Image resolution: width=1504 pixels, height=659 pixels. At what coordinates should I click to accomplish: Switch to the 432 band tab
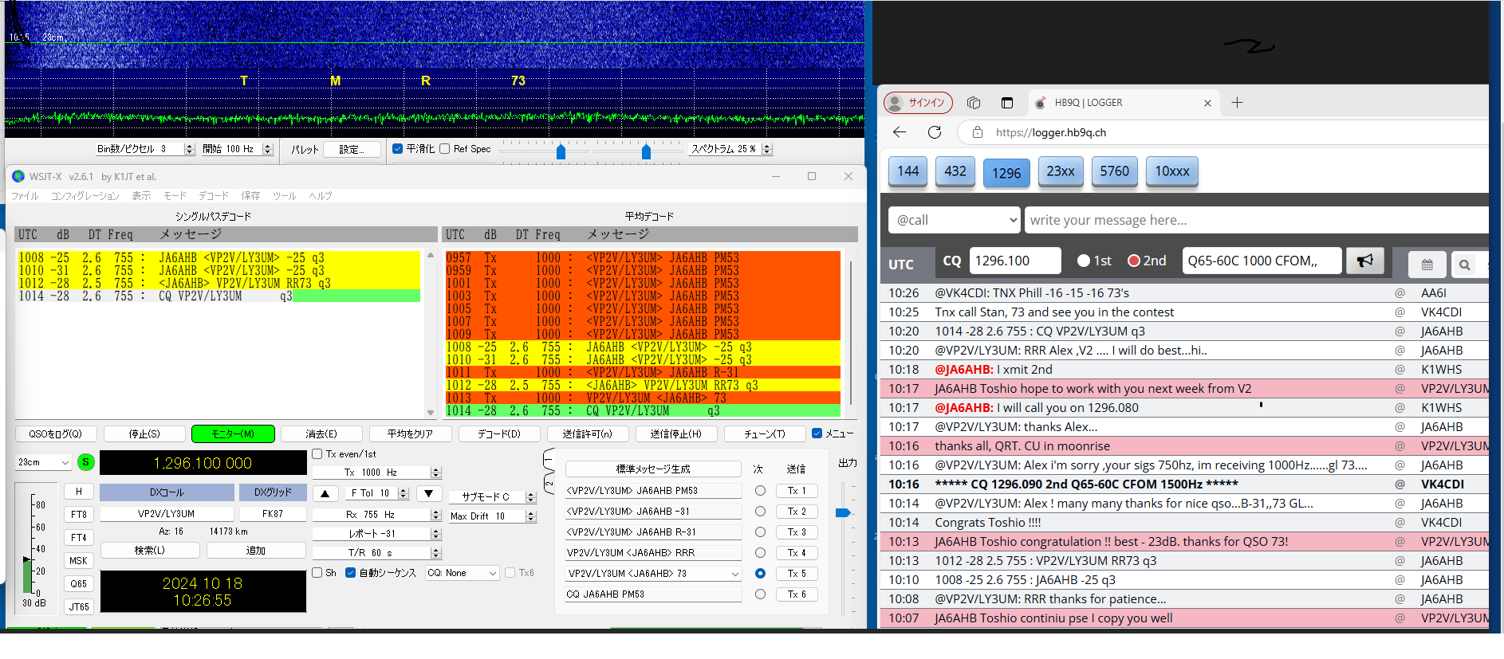pyautogui.click(x=955, y=171)
